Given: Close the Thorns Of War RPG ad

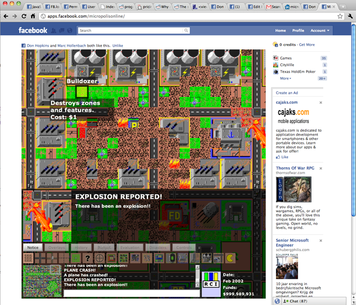Looking at the screenshot, I should pos(321,168).
